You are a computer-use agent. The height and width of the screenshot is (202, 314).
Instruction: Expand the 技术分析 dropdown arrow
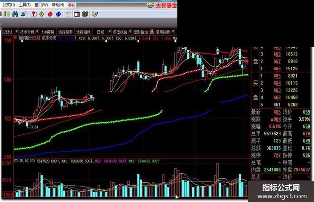coord(37,32)
